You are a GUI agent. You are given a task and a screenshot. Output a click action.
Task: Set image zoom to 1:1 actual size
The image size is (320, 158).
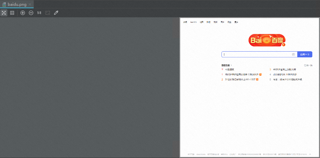[39, 13]
